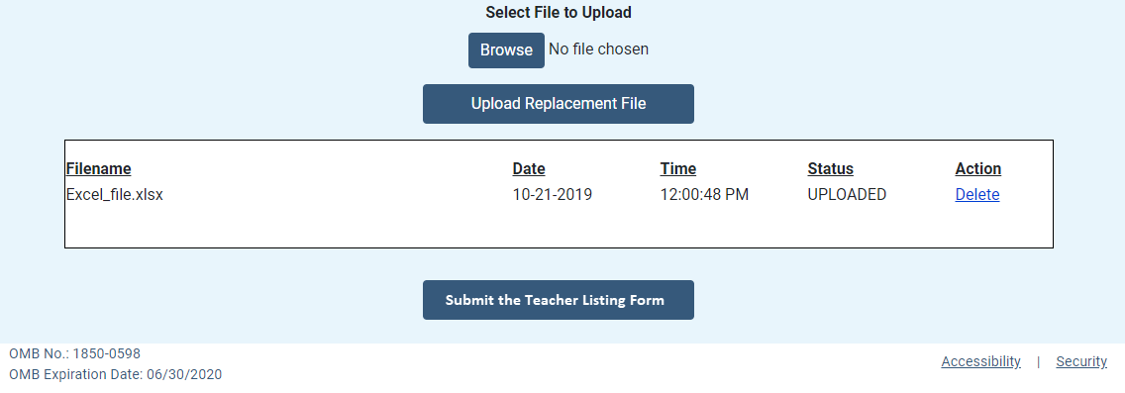This screenshot has width=1125, height=393.
Task: Click the empty area inside the file table
Action: tap(559, 227)
